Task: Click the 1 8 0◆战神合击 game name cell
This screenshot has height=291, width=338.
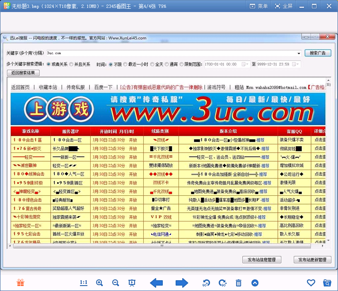Action: click(31, 174)
